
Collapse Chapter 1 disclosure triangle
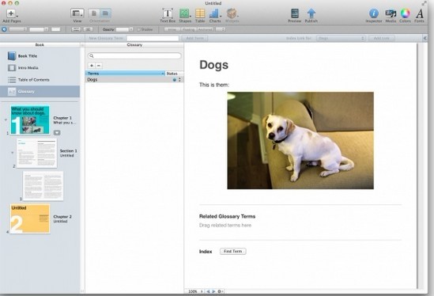coord(6,120)
